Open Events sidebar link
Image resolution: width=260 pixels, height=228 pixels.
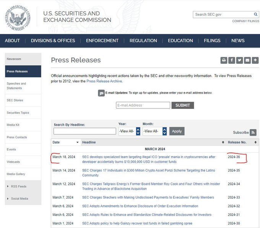[23, 149]
